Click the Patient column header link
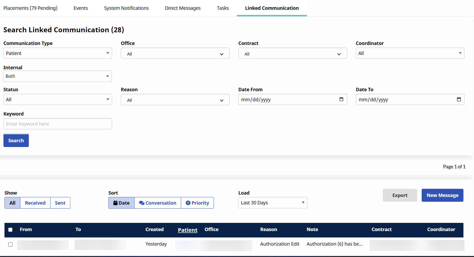Viewport: 474px width, 257px height. [x=187, y=230]
